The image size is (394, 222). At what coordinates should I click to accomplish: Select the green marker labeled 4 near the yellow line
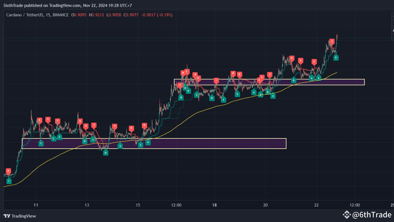pyautogui.click(x=318, y=78)
